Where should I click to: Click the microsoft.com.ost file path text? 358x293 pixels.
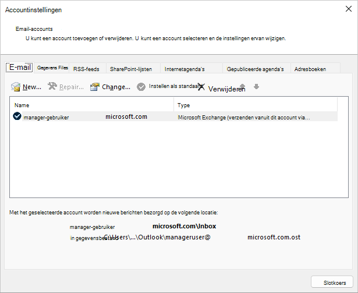tap(274, 237)
